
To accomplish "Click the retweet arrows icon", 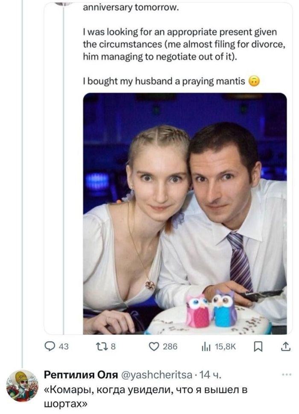I will [102, 347].
